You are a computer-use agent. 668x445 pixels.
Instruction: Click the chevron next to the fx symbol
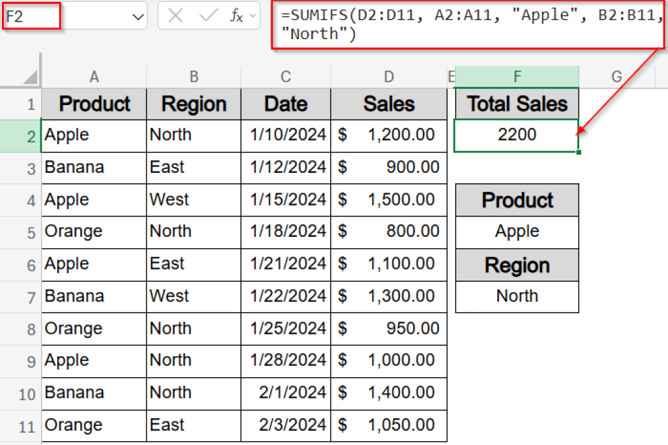coord(252,14)
